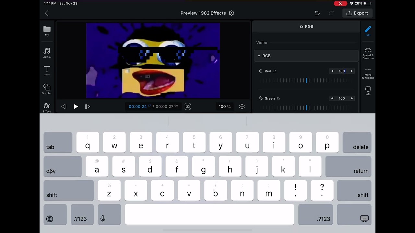Image resolution: width=415 pixels, height=233 pixels.
Task: Tap the delete key
Action: click(x=357, y=142)
